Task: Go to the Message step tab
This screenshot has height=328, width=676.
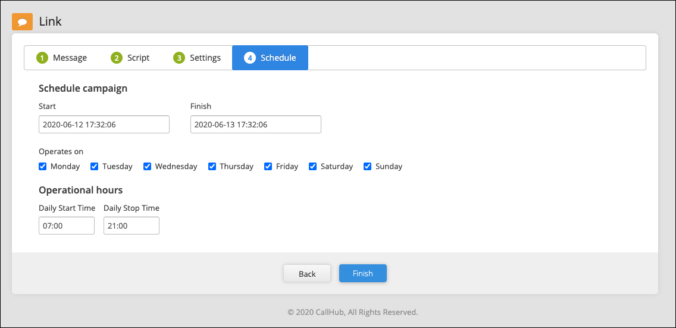Action: (x=62, y=58)
